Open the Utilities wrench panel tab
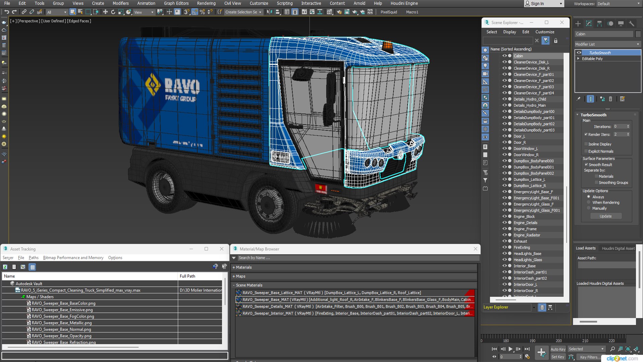The image size is (643, 362). tap(632, 23)
